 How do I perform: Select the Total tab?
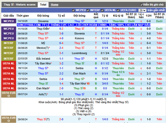43,5
